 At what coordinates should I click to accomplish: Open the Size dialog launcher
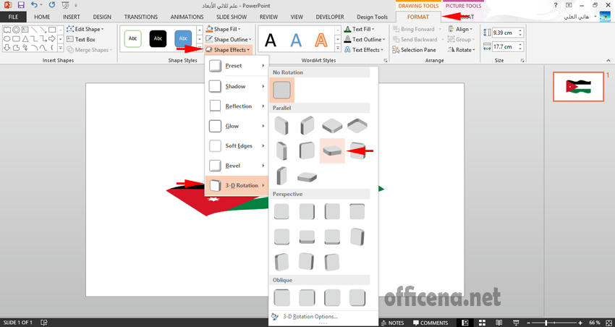coord(522,60)
